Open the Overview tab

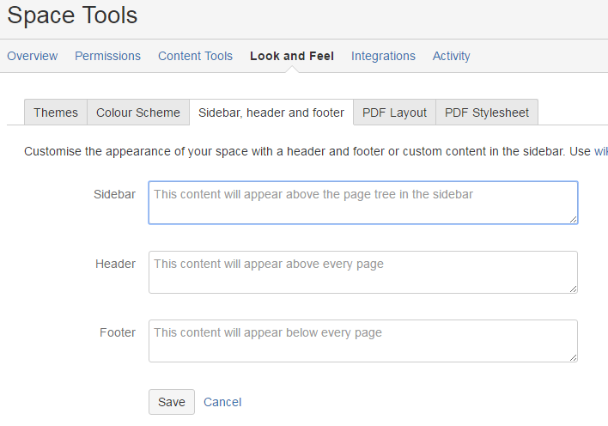click(33, 56)
